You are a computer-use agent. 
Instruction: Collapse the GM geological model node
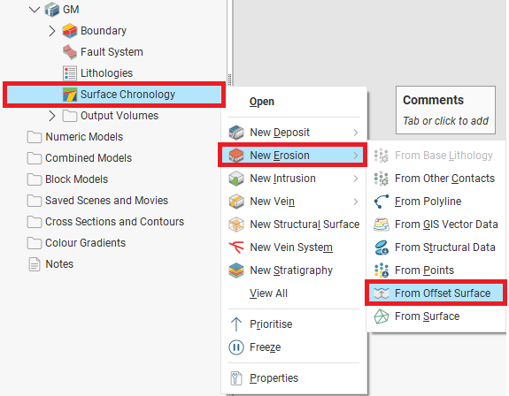35,10
